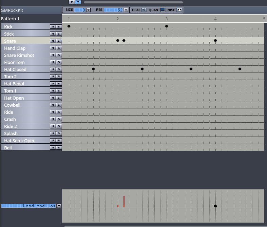Viewport: 267px width, 227px height.
Task: Mute the Bell instrument
Action: tap(53, 148)
